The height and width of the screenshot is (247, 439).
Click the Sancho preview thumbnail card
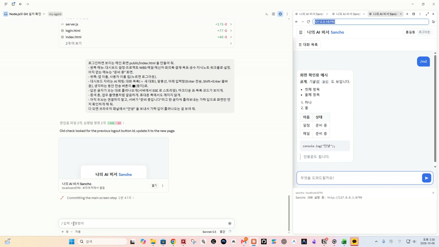tap(114, 158)
